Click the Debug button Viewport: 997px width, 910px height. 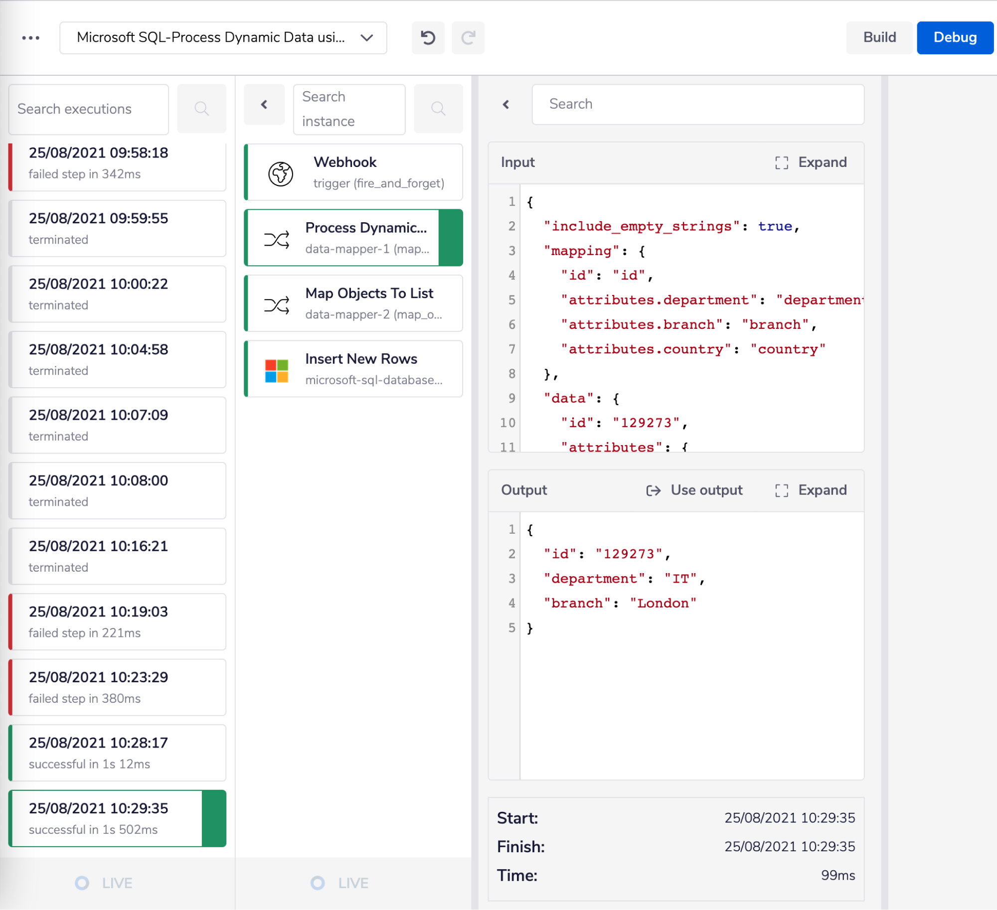pyautogui.click(x=954, y=37)
